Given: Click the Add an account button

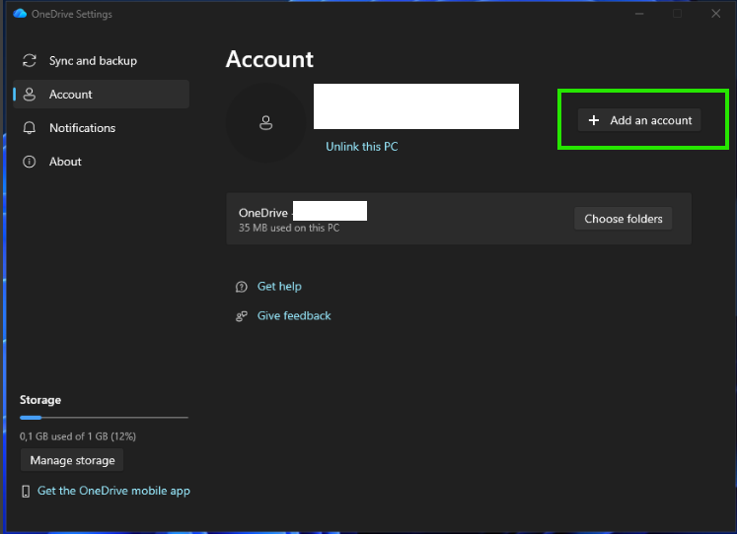Looking at the screenshot, I should click(639, 120).
